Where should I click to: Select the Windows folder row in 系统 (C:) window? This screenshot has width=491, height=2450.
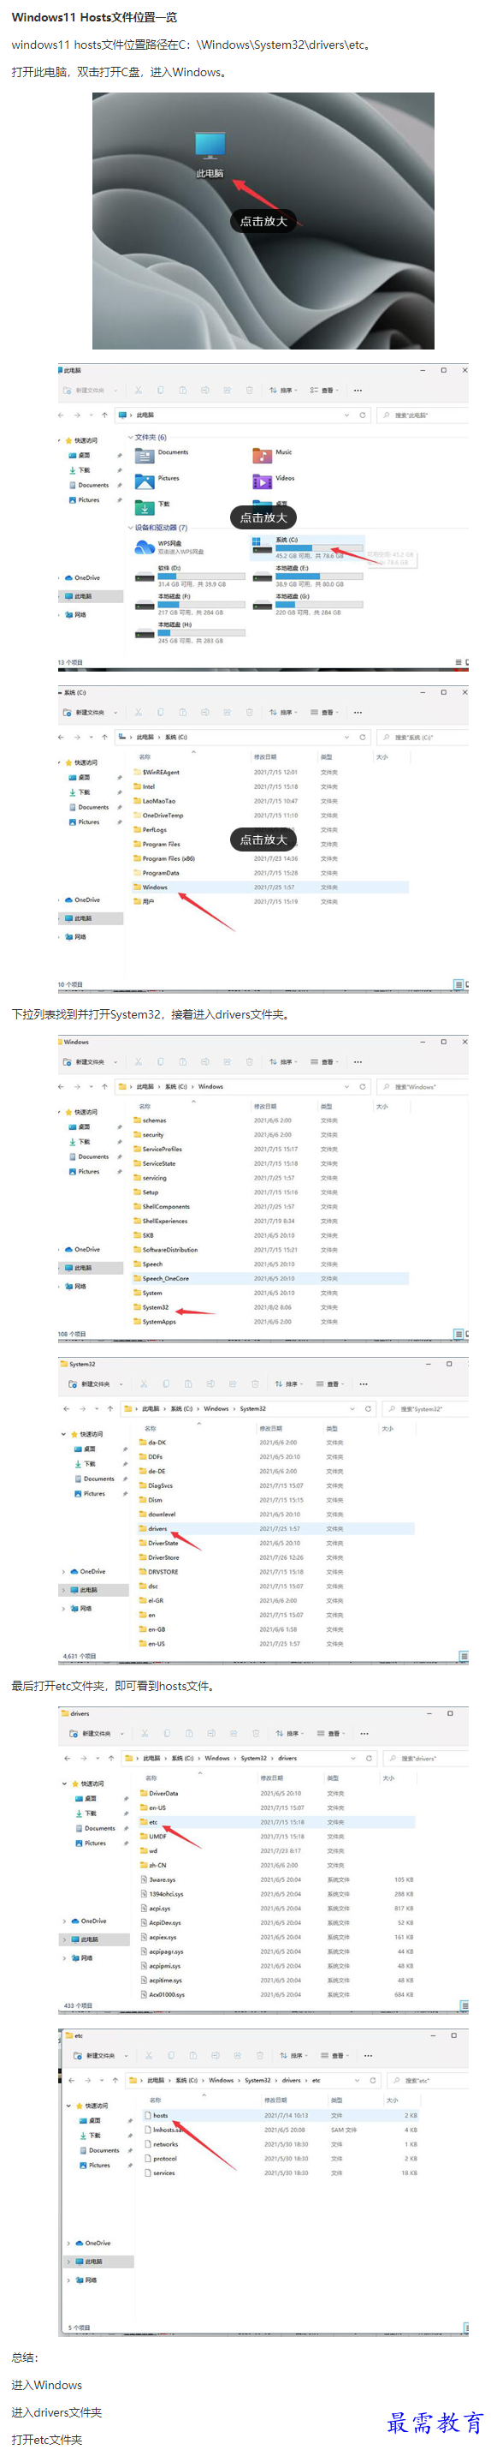(x=269, y=887)
